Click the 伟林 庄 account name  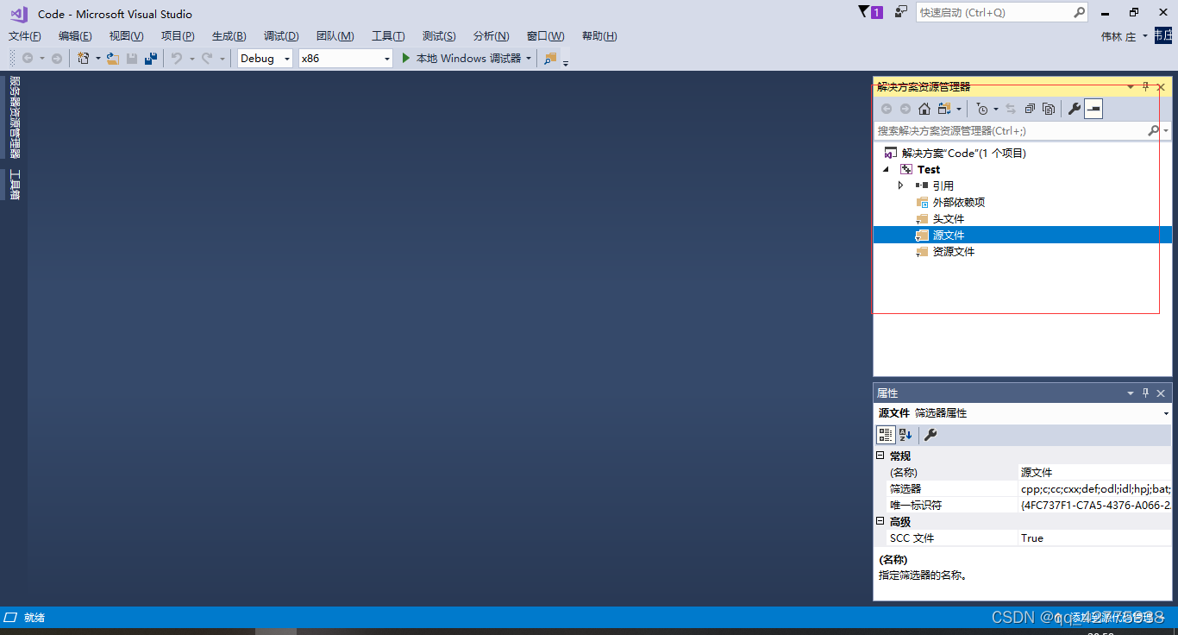pos(1118,36)
